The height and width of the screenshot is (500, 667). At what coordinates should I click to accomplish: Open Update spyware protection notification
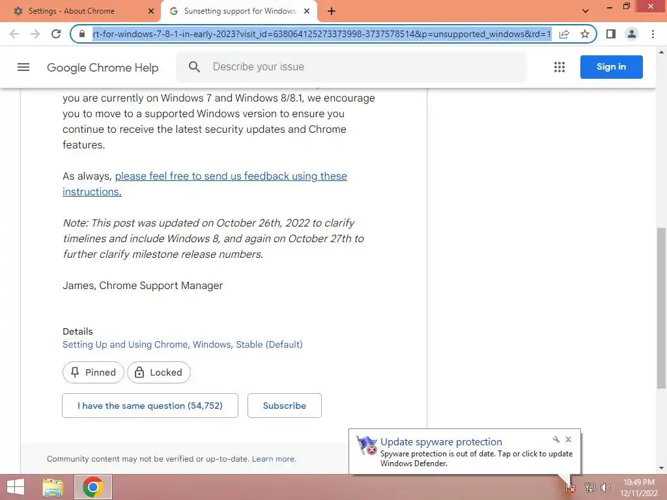coord(464,452)
